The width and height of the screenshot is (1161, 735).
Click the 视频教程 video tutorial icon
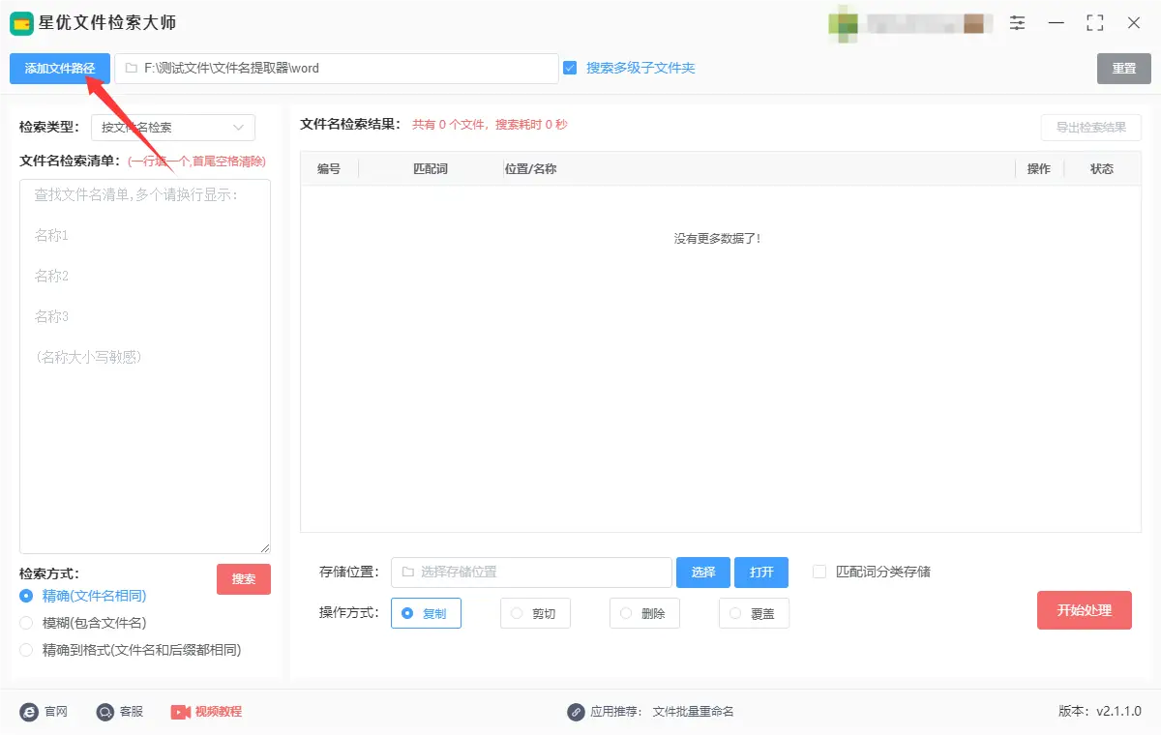click(180, 712)
